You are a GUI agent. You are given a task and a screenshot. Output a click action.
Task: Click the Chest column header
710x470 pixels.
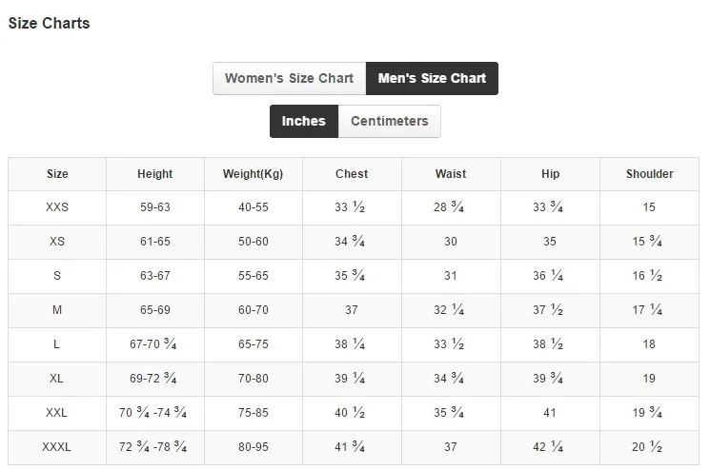point(352,174)
